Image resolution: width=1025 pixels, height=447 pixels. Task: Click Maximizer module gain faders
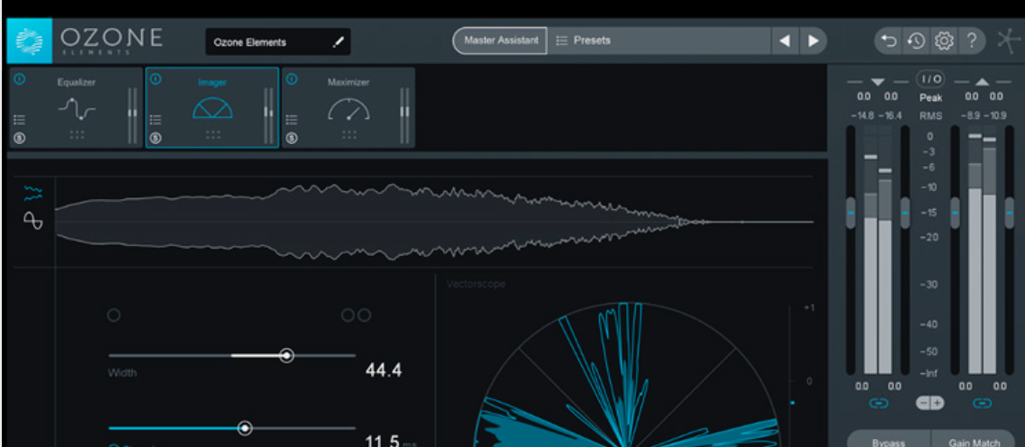tap(404, 115)
